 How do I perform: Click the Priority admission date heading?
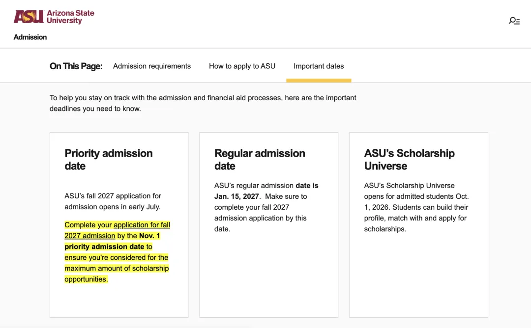click(x=109, y=160)
